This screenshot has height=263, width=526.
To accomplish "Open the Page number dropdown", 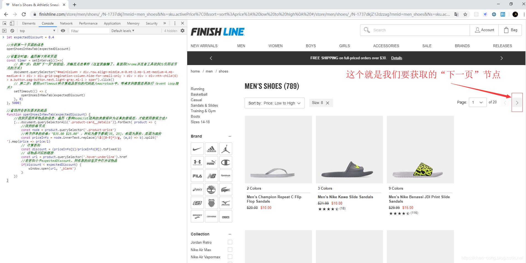I will click(478, 102).
